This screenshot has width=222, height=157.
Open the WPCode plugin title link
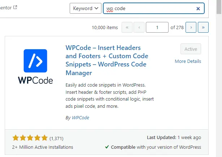(x=107, y=60)
